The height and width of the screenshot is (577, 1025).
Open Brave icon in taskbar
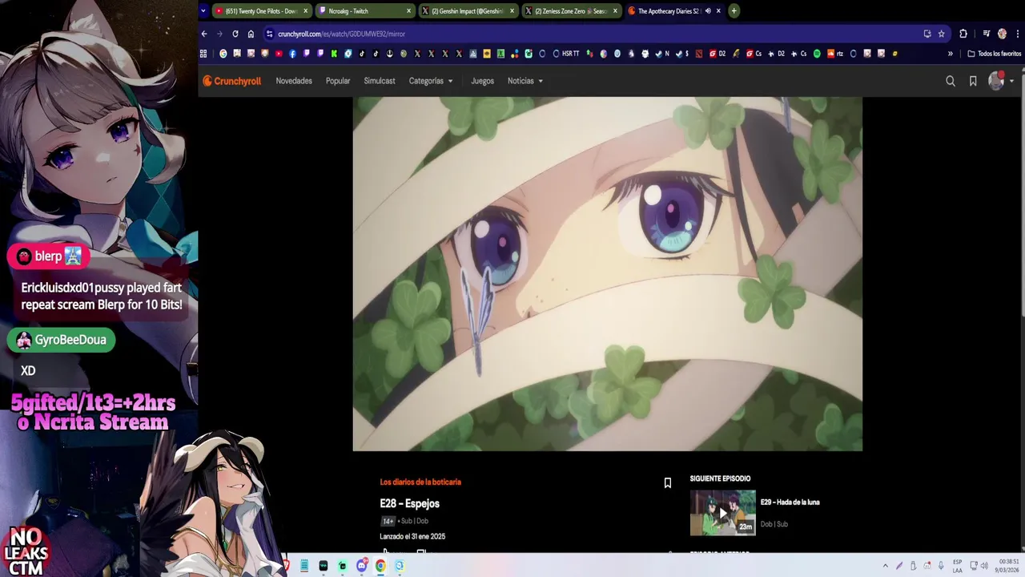coord(286,566)
